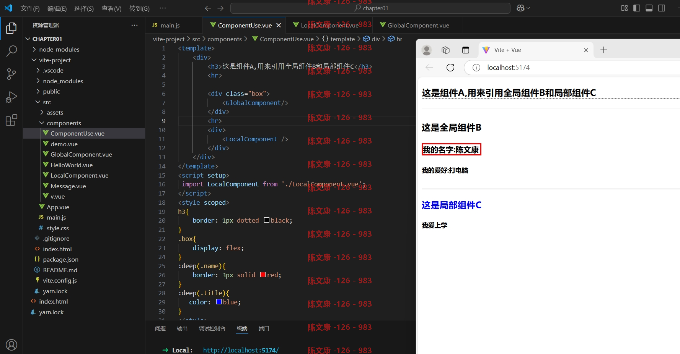Open Source Control view in activity bar

point(11,74)
